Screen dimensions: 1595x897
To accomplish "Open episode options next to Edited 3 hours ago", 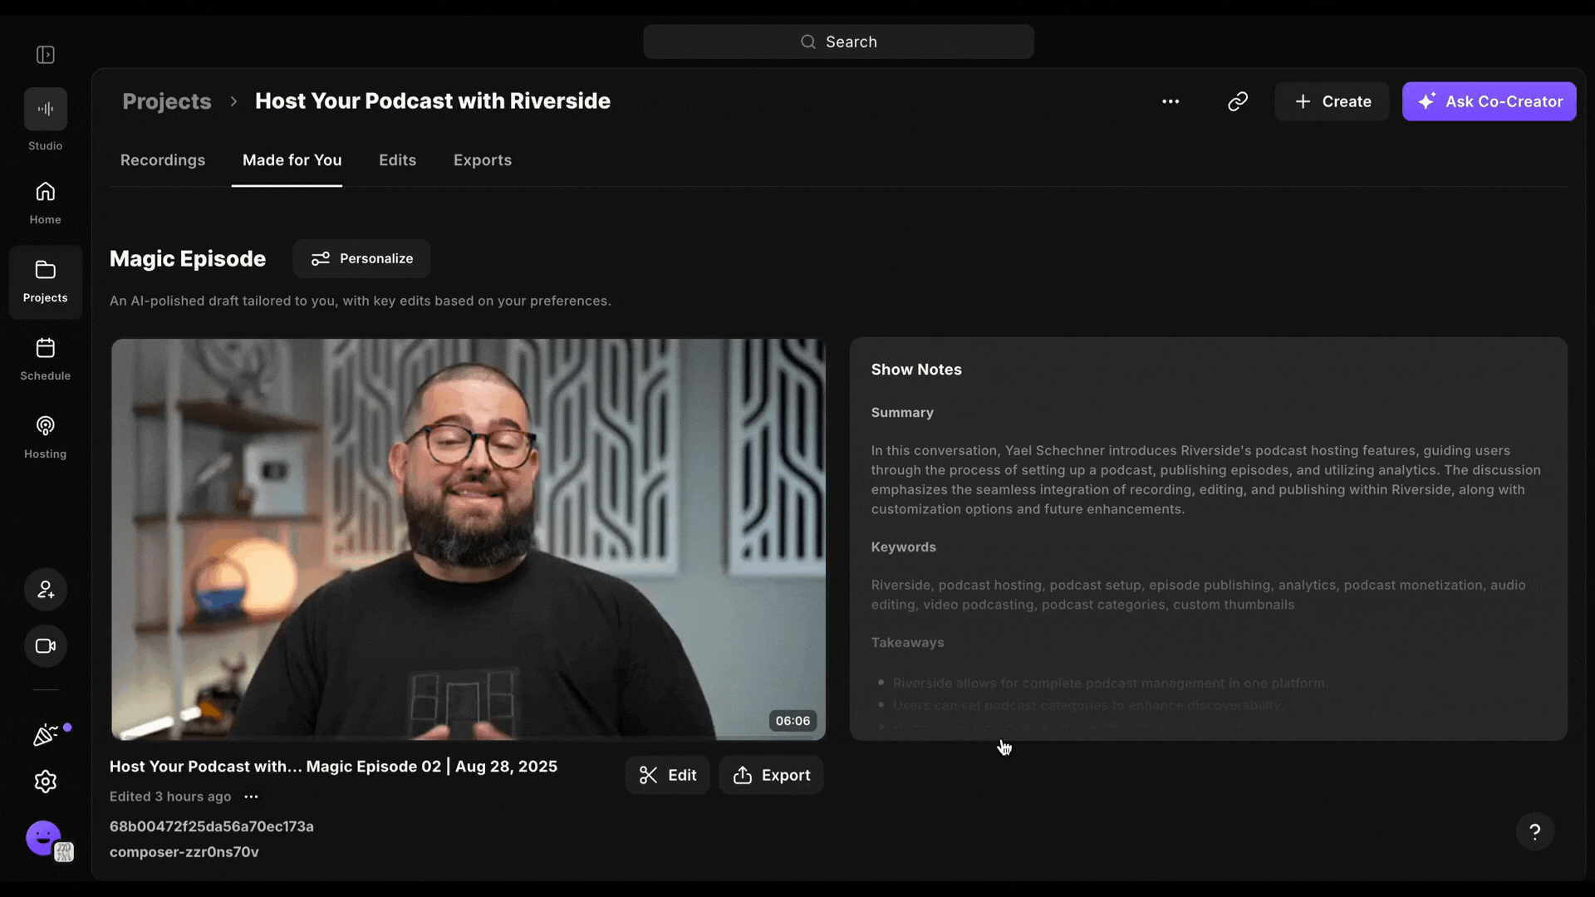I will click(x=251, y=797).
